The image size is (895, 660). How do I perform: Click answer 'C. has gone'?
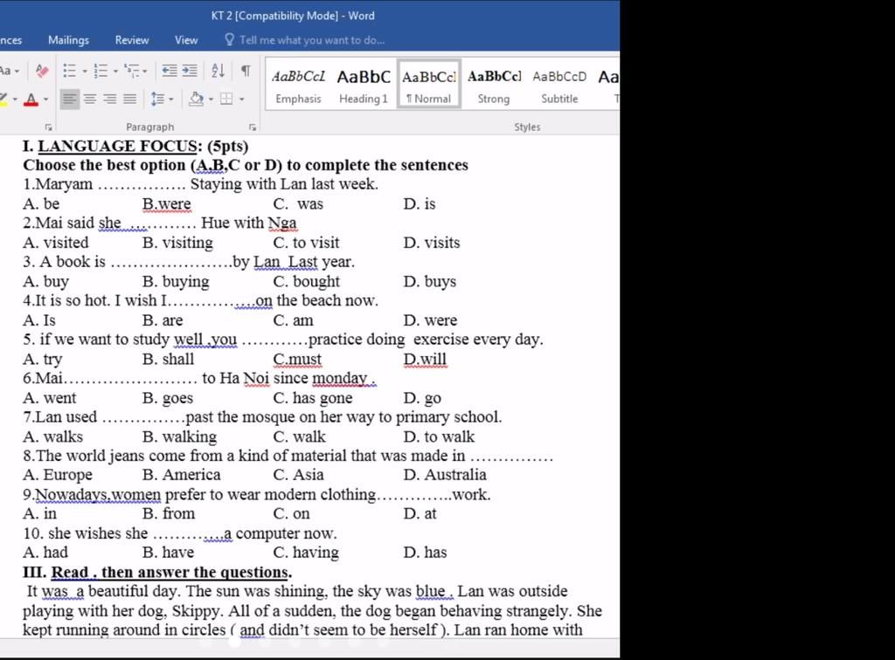tap(313, 398)
